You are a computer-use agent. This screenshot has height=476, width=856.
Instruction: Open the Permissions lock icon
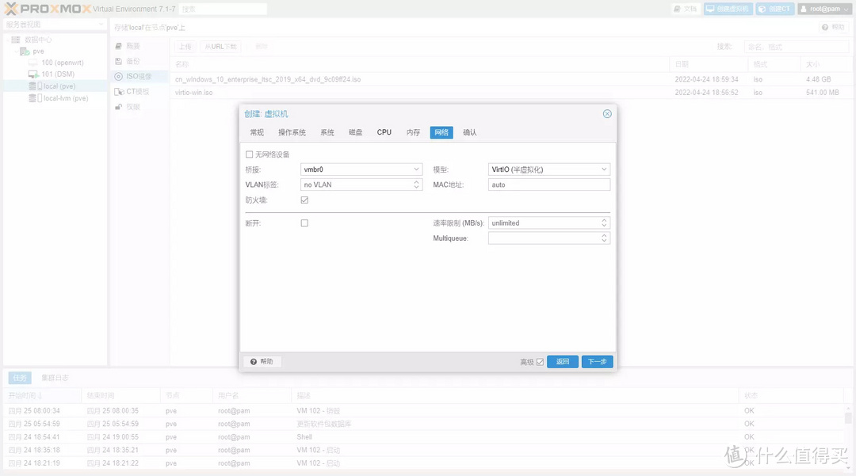click(x=118, y=107)
